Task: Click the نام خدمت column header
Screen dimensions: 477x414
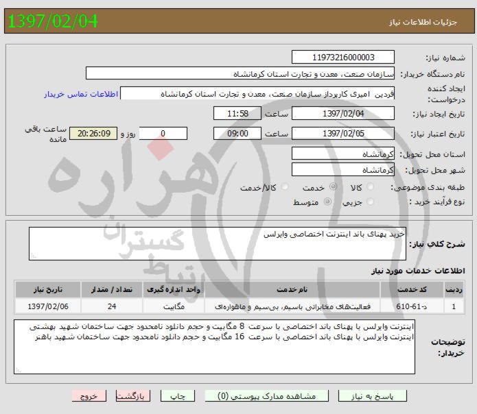Action: [x=292, y=289]
